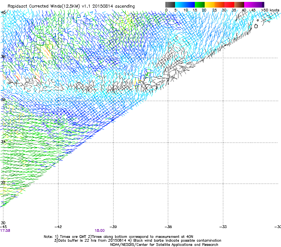This screenshot has width=281, height=247.
Task: Click the 40 latitude axis label
Action: (x=3, y=13)
